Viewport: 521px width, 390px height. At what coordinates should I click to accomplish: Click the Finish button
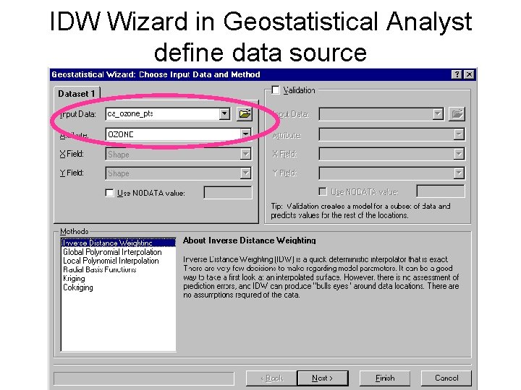tap(385, 378)
